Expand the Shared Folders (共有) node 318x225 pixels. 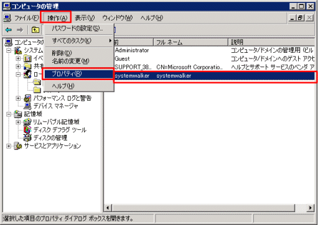pyautogui.click(x=18, y=67)
